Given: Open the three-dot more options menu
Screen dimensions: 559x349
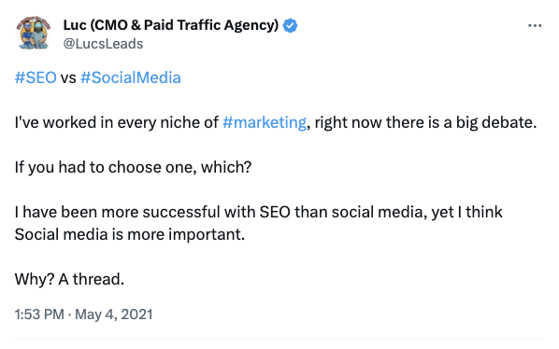Looking at the screenshot, I should [535, 25].
